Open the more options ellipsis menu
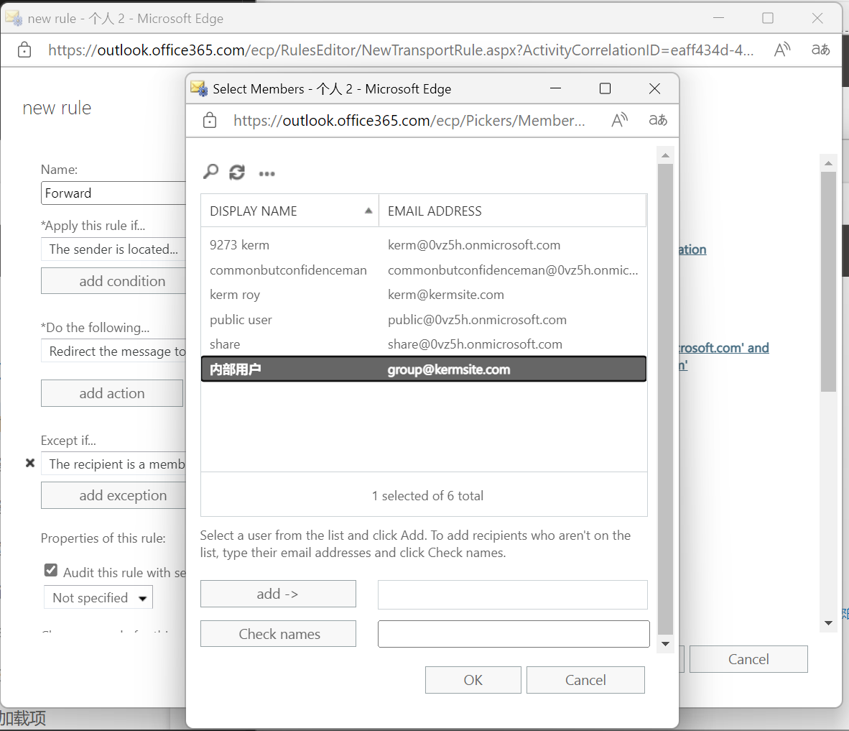849x731 pixels. click(267, 173)
